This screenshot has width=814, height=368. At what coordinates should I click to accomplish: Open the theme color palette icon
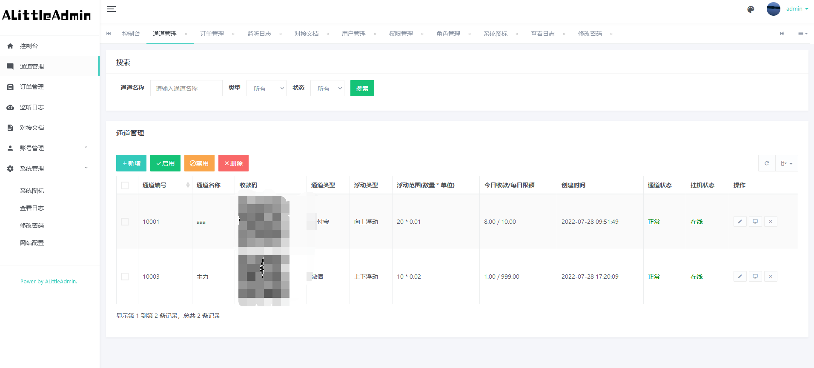coord(751,9)
